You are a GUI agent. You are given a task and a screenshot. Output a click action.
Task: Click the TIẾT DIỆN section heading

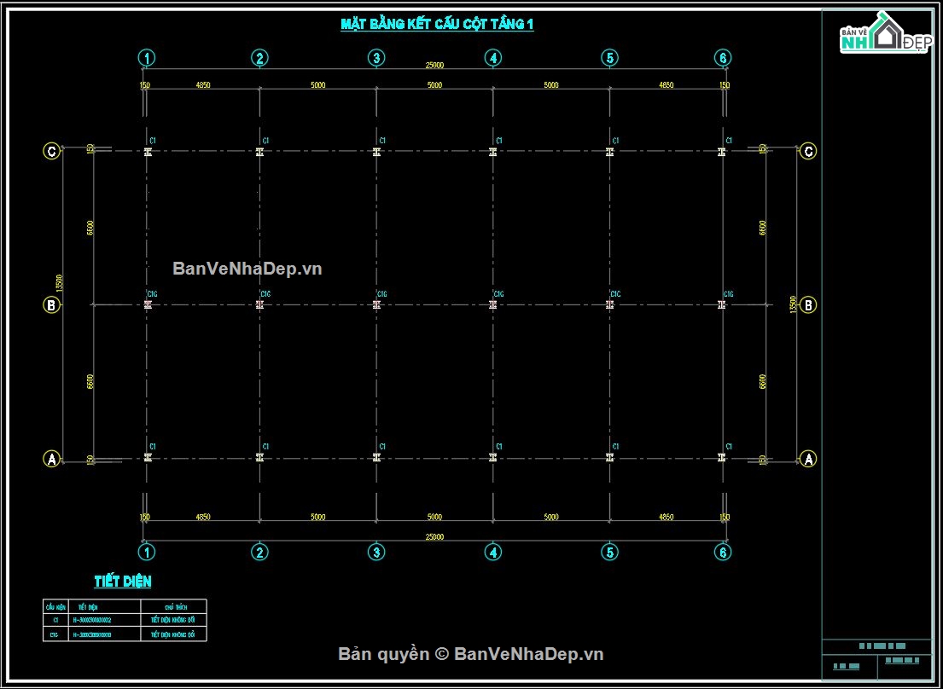click(x=123, y=582)
